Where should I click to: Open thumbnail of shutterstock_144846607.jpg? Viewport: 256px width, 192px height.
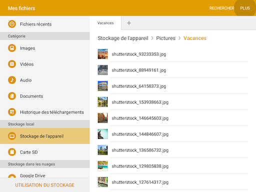pos(102,134)
